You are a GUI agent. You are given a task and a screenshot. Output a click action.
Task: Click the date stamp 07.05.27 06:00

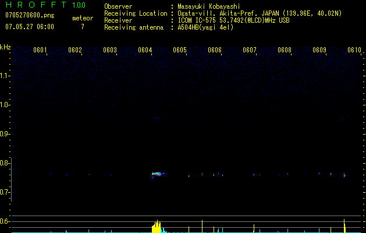30,26
